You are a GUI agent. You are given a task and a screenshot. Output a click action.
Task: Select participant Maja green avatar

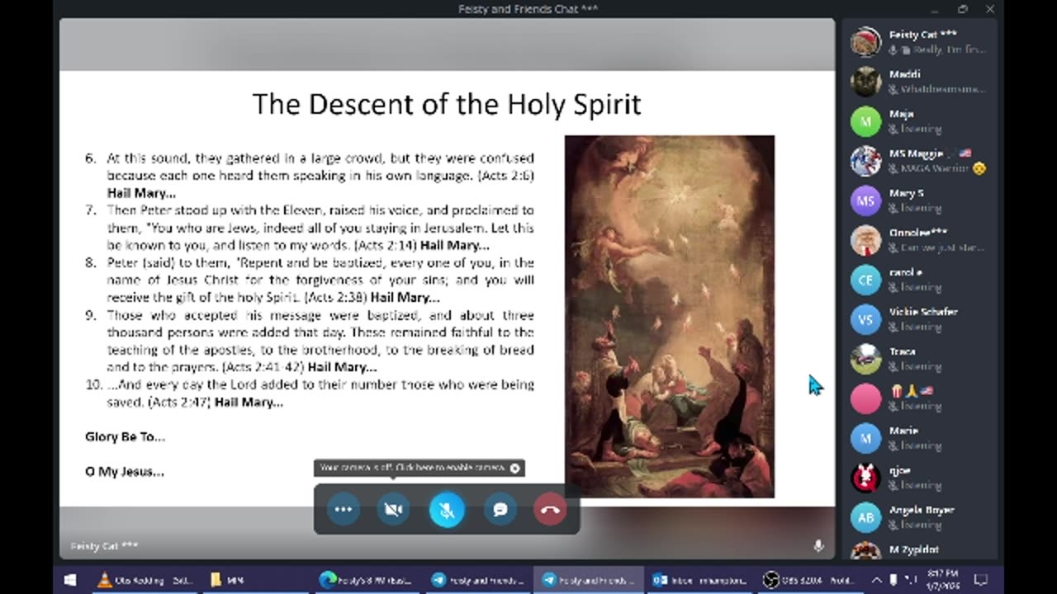pyautogui.click(x=865, y=121)
